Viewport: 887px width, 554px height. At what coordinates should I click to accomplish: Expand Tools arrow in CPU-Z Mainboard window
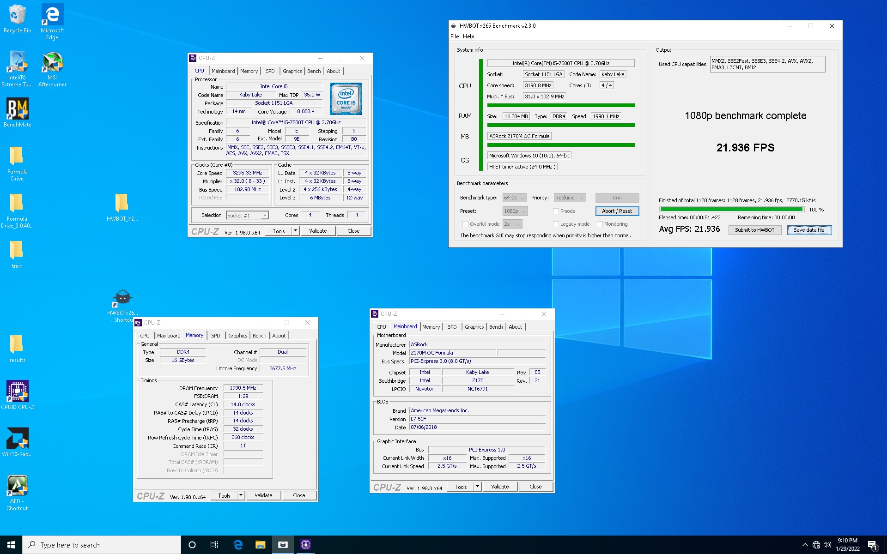pos(477,487)
